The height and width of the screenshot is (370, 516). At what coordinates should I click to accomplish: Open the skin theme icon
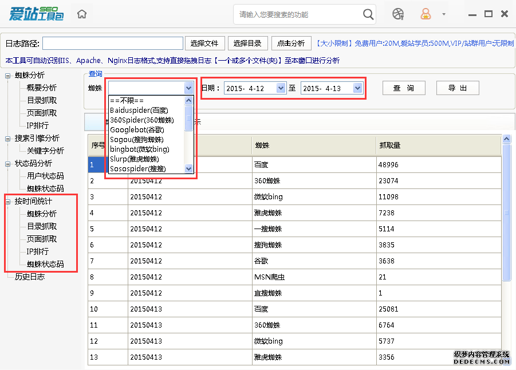(398, 14)
